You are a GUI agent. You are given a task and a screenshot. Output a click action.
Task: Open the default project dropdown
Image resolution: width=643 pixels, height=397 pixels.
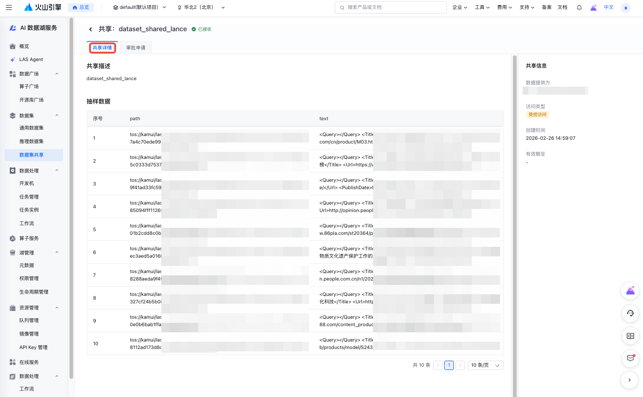coord(139,7)
